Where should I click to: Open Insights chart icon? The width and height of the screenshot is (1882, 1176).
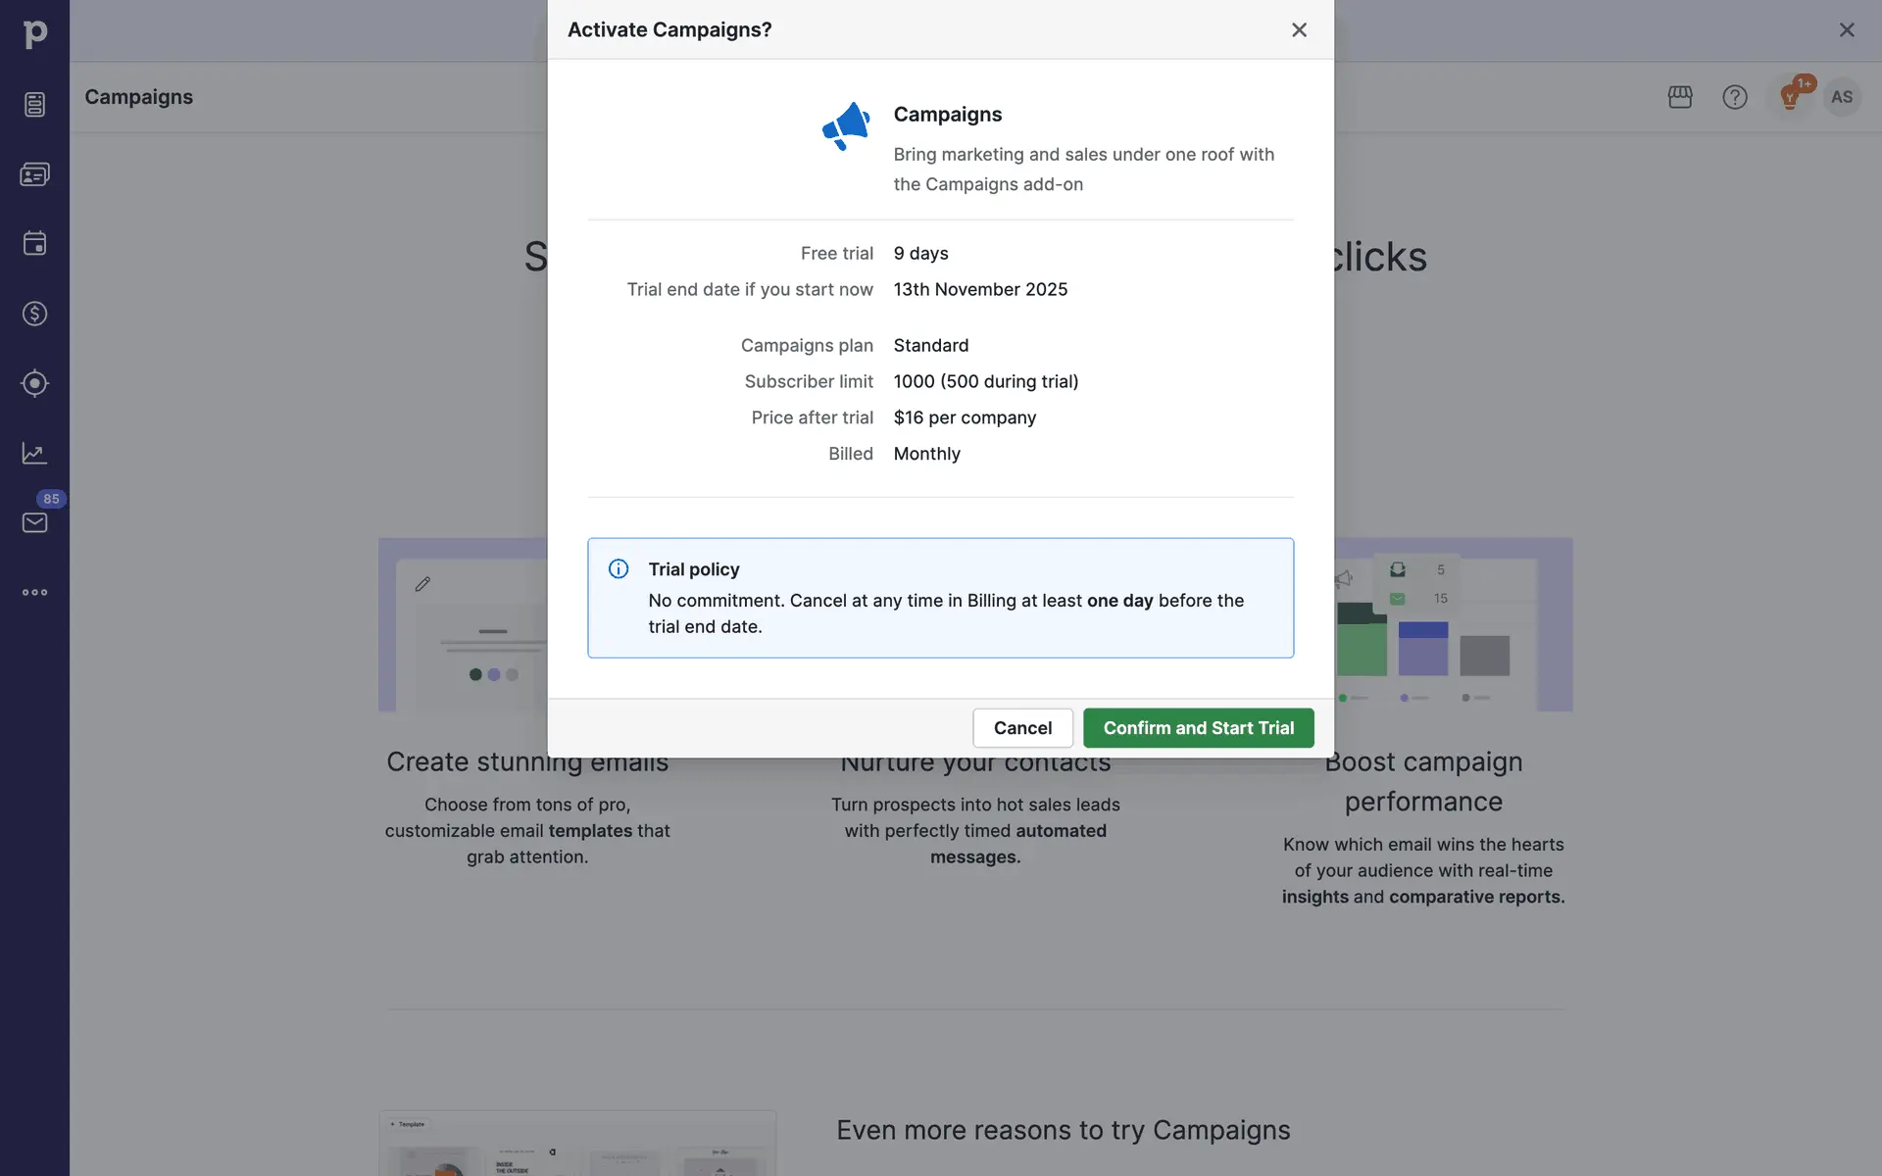pyautogui.click(x=34, y=453)
